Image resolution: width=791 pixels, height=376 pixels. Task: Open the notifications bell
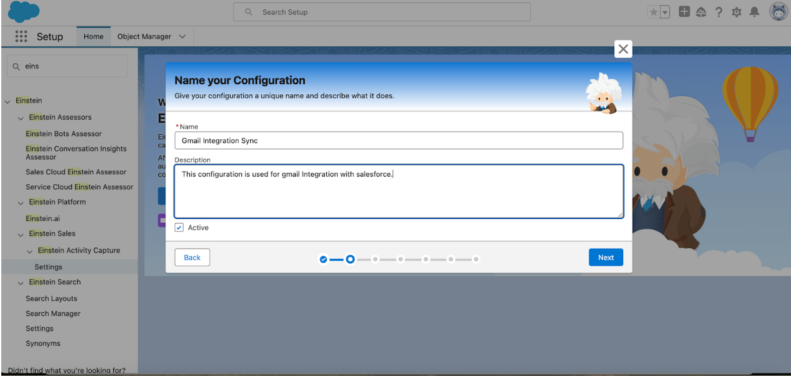pyautogui.click(x=754, y=12)
